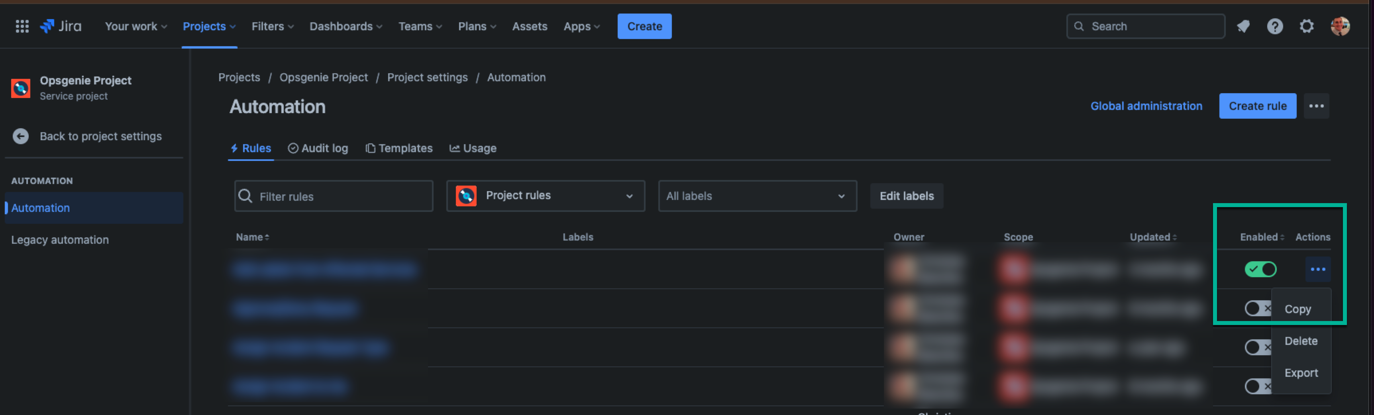Open the Plans menu

pyautogui.click(x=477, y=26)
